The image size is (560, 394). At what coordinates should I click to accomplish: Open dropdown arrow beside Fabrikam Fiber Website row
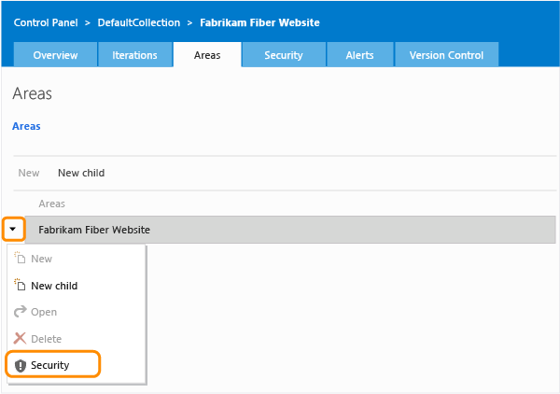point(13,229)
